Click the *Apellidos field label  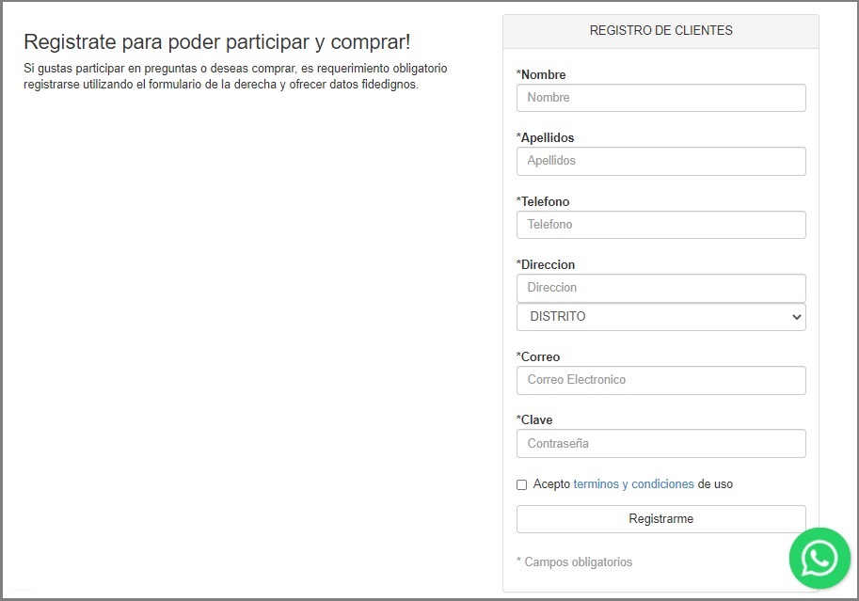(x=545, y=137)
